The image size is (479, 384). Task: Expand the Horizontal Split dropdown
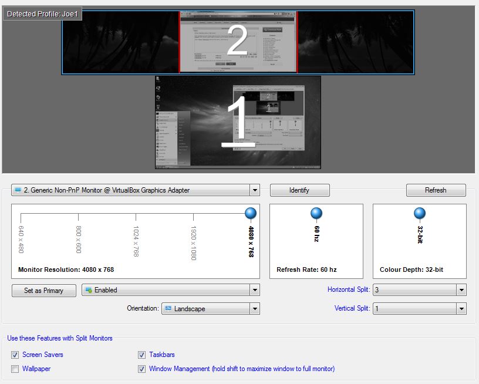(461, 290)
